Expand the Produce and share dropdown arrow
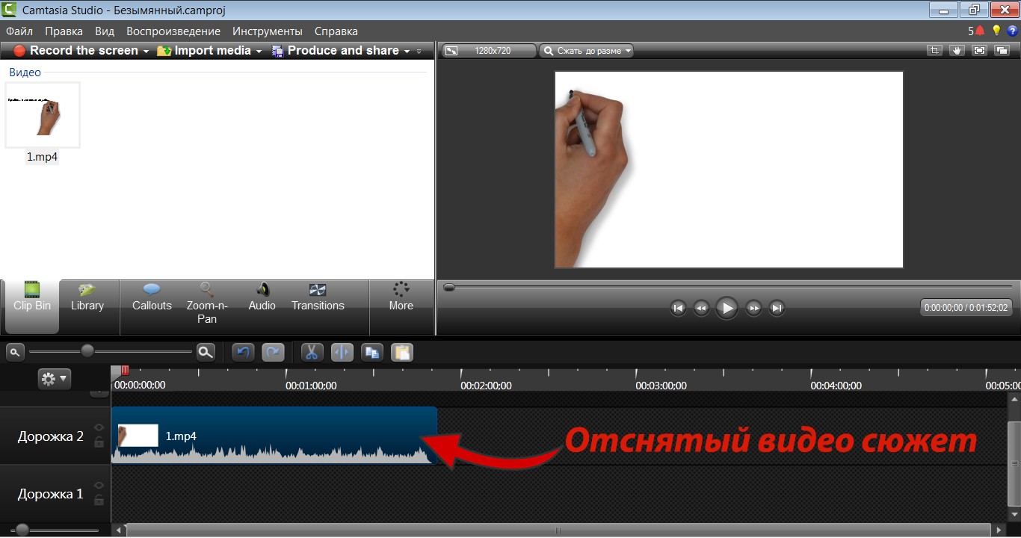The height and width of the screenshot is (538, 1021). coord(407,52)
